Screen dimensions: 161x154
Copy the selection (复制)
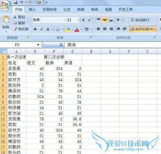click(x=19, y=23)
